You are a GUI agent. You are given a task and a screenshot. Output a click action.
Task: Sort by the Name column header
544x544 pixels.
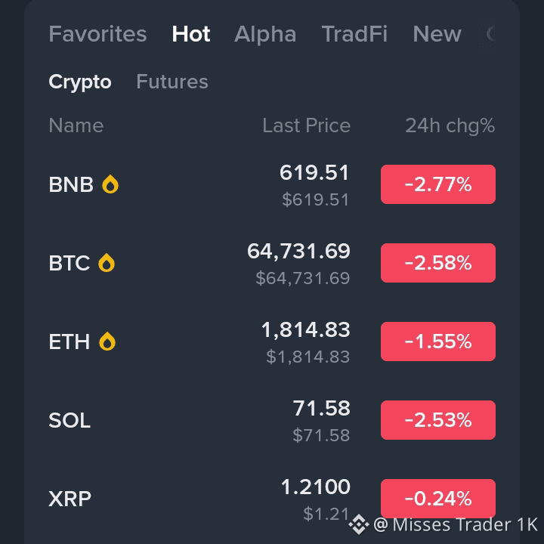tap(76, 125)
